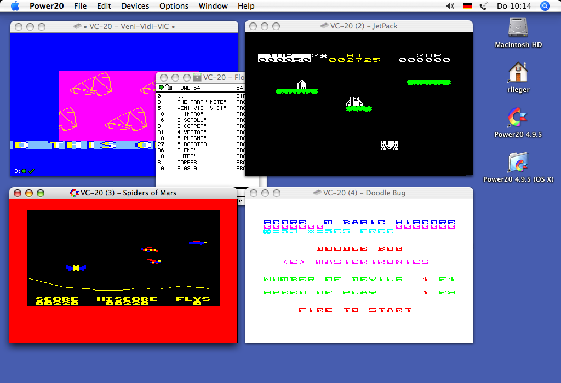The height and width of the screenshot is (383, 561).
Task: Click the volume speaker icon in menu bar
Action: coord(450,6)
